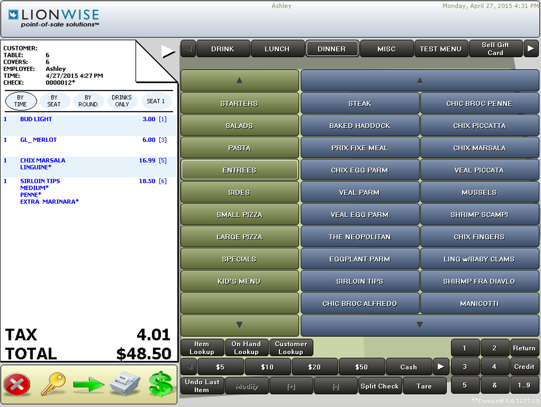Click the green dollar sign payment icon

[161, 384]
